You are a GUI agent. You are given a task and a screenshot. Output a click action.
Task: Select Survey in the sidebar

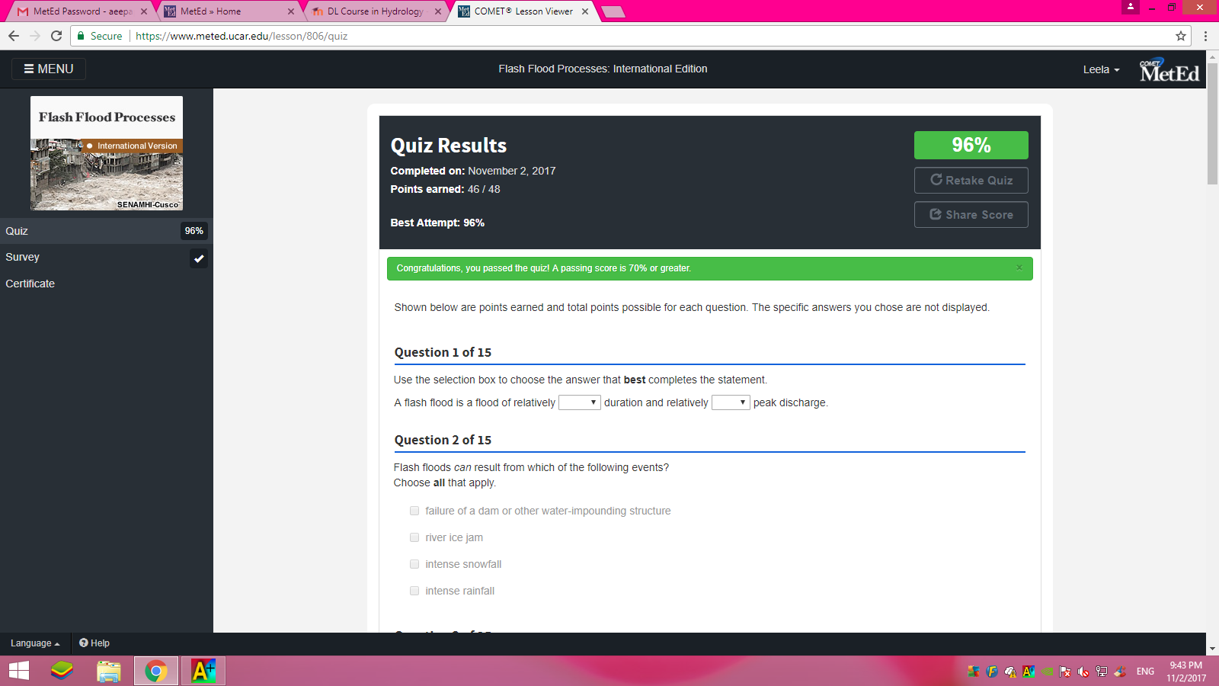tap(107, 258)
